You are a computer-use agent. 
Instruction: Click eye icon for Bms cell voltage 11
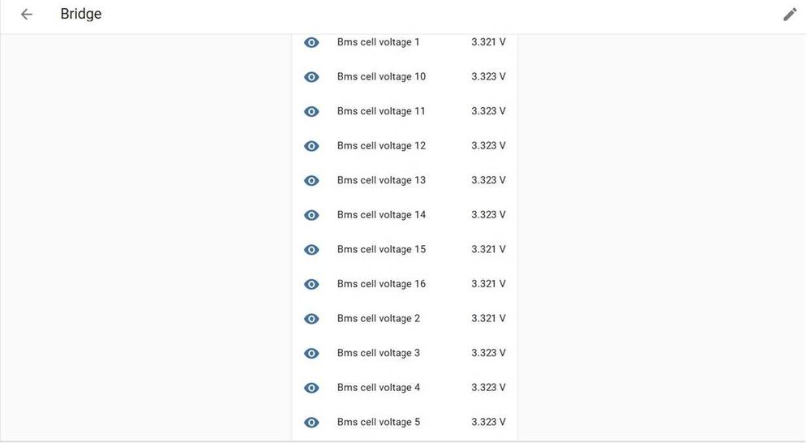[311, 111]
